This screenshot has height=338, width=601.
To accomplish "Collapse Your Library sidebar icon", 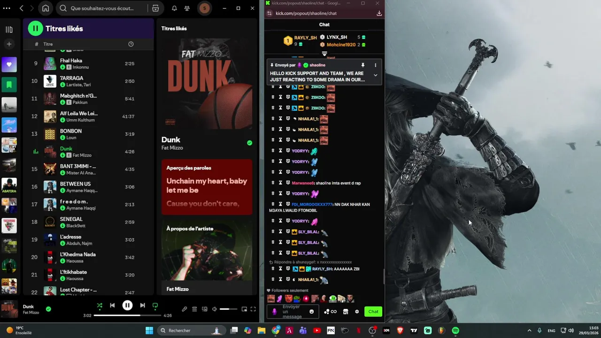I will point(9,30).
